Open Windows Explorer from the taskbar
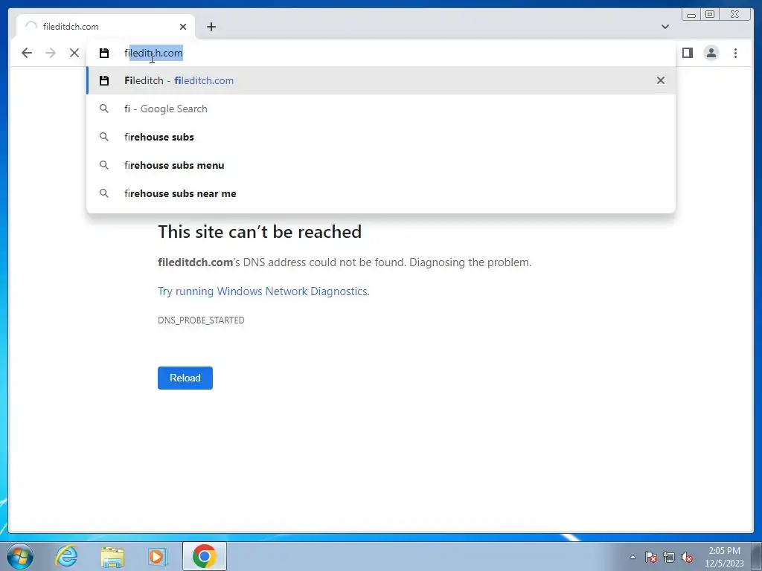 [x=112, y=556]
